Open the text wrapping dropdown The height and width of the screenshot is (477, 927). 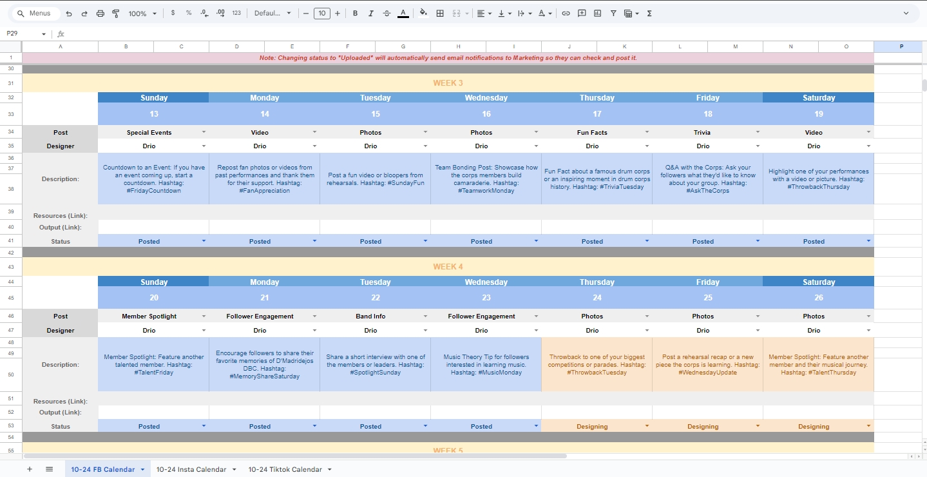524,13
